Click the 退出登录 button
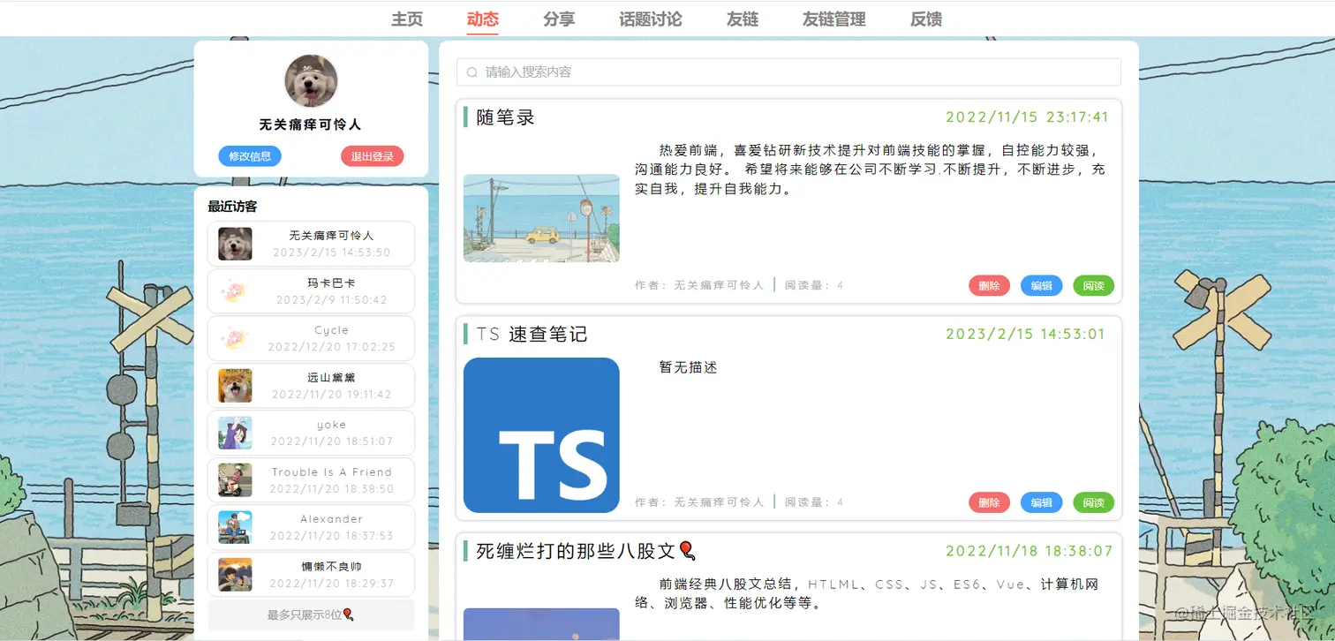This screenshot has width=1335, height=641. coord(373,156)
